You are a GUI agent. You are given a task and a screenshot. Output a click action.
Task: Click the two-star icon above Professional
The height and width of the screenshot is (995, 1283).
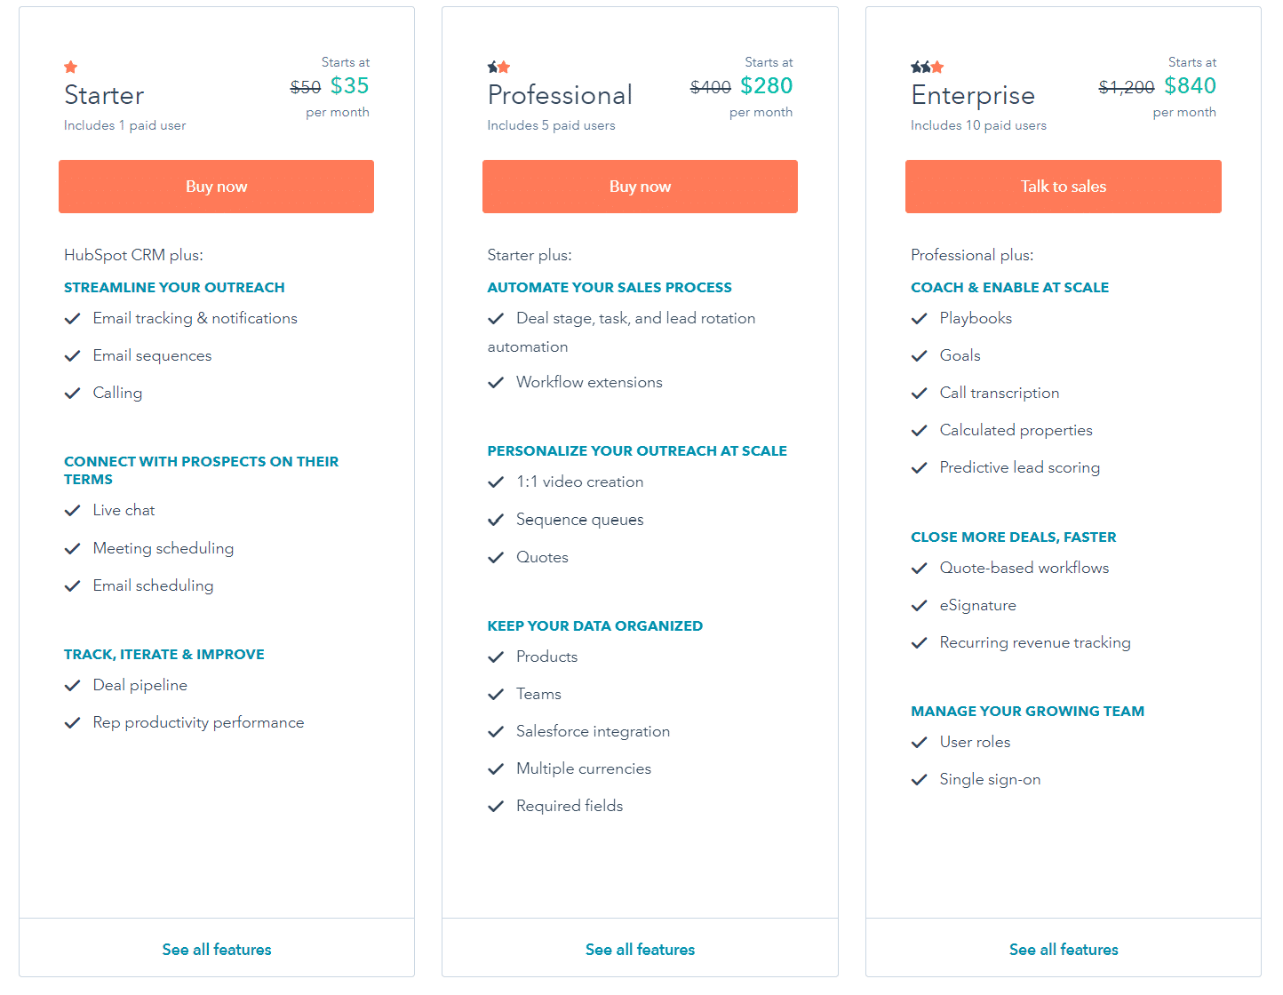pyautogui.click(x=498, y=67)
